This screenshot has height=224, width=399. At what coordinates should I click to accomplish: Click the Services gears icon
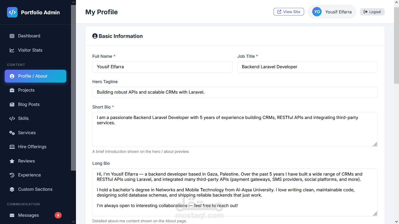click(12, 133)
